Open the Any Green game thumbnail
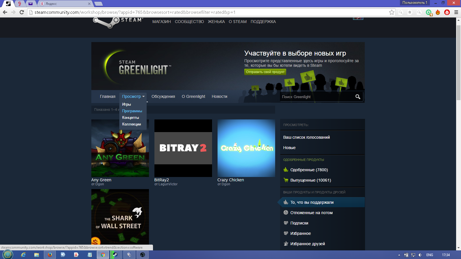 tap(120, 148)
